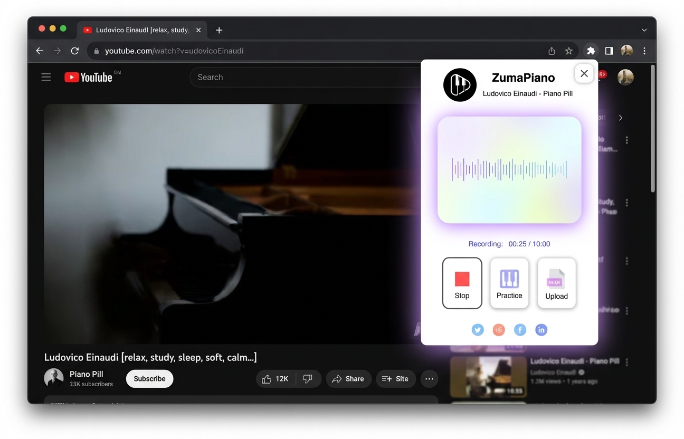Toggle the dislike thumbs-down button
The height and width of the screenshot is (439, 684).
tap(308, 378)
